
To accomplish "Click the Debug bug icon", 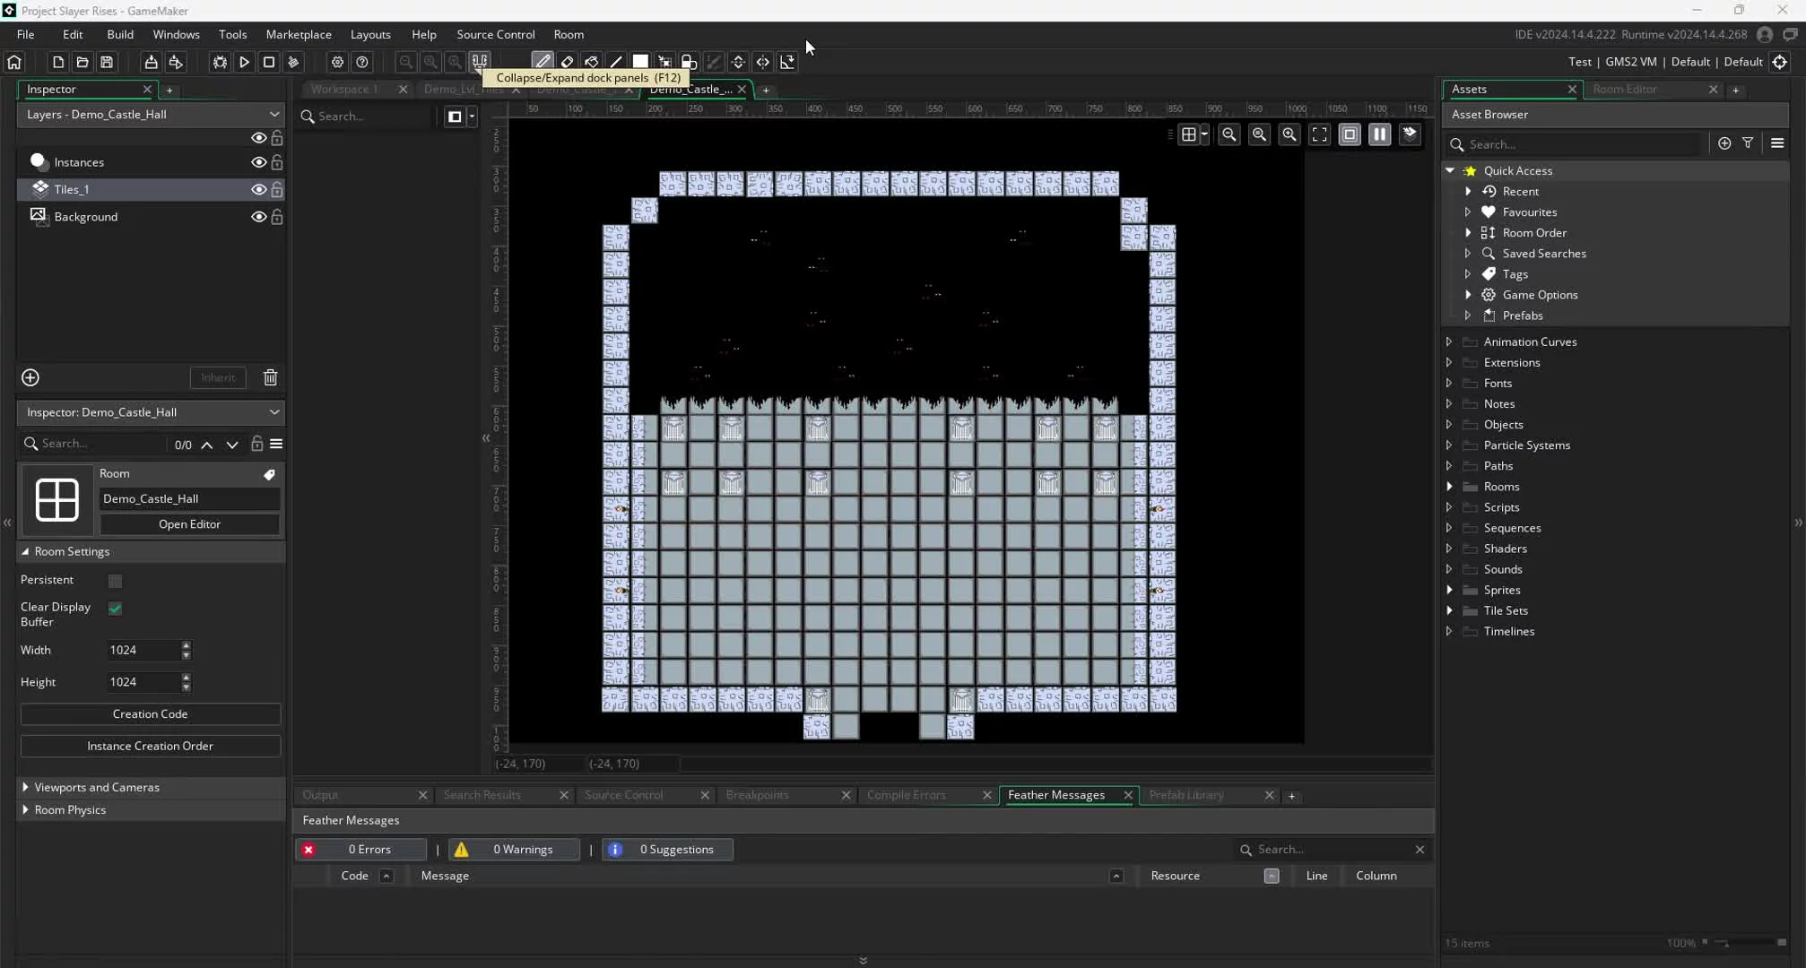I will pos(220,62).
